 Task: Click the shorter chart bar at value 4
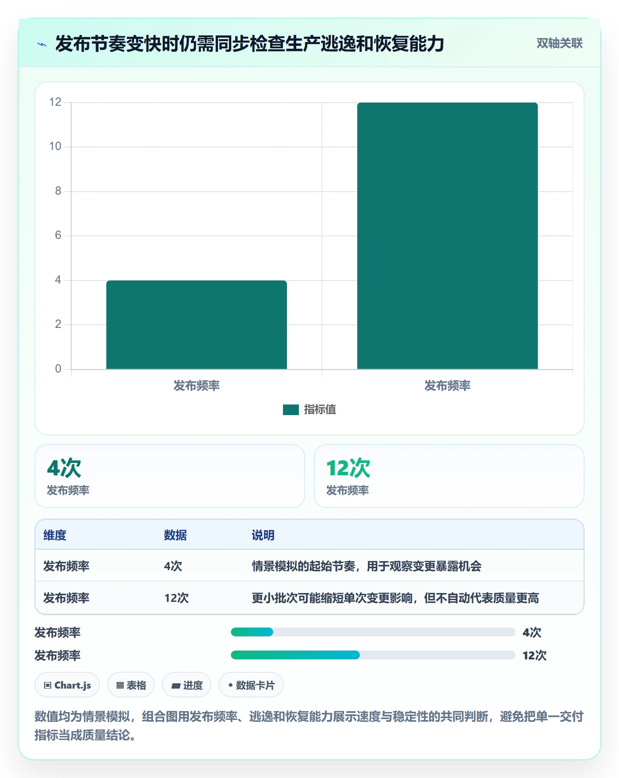[196, 324]
